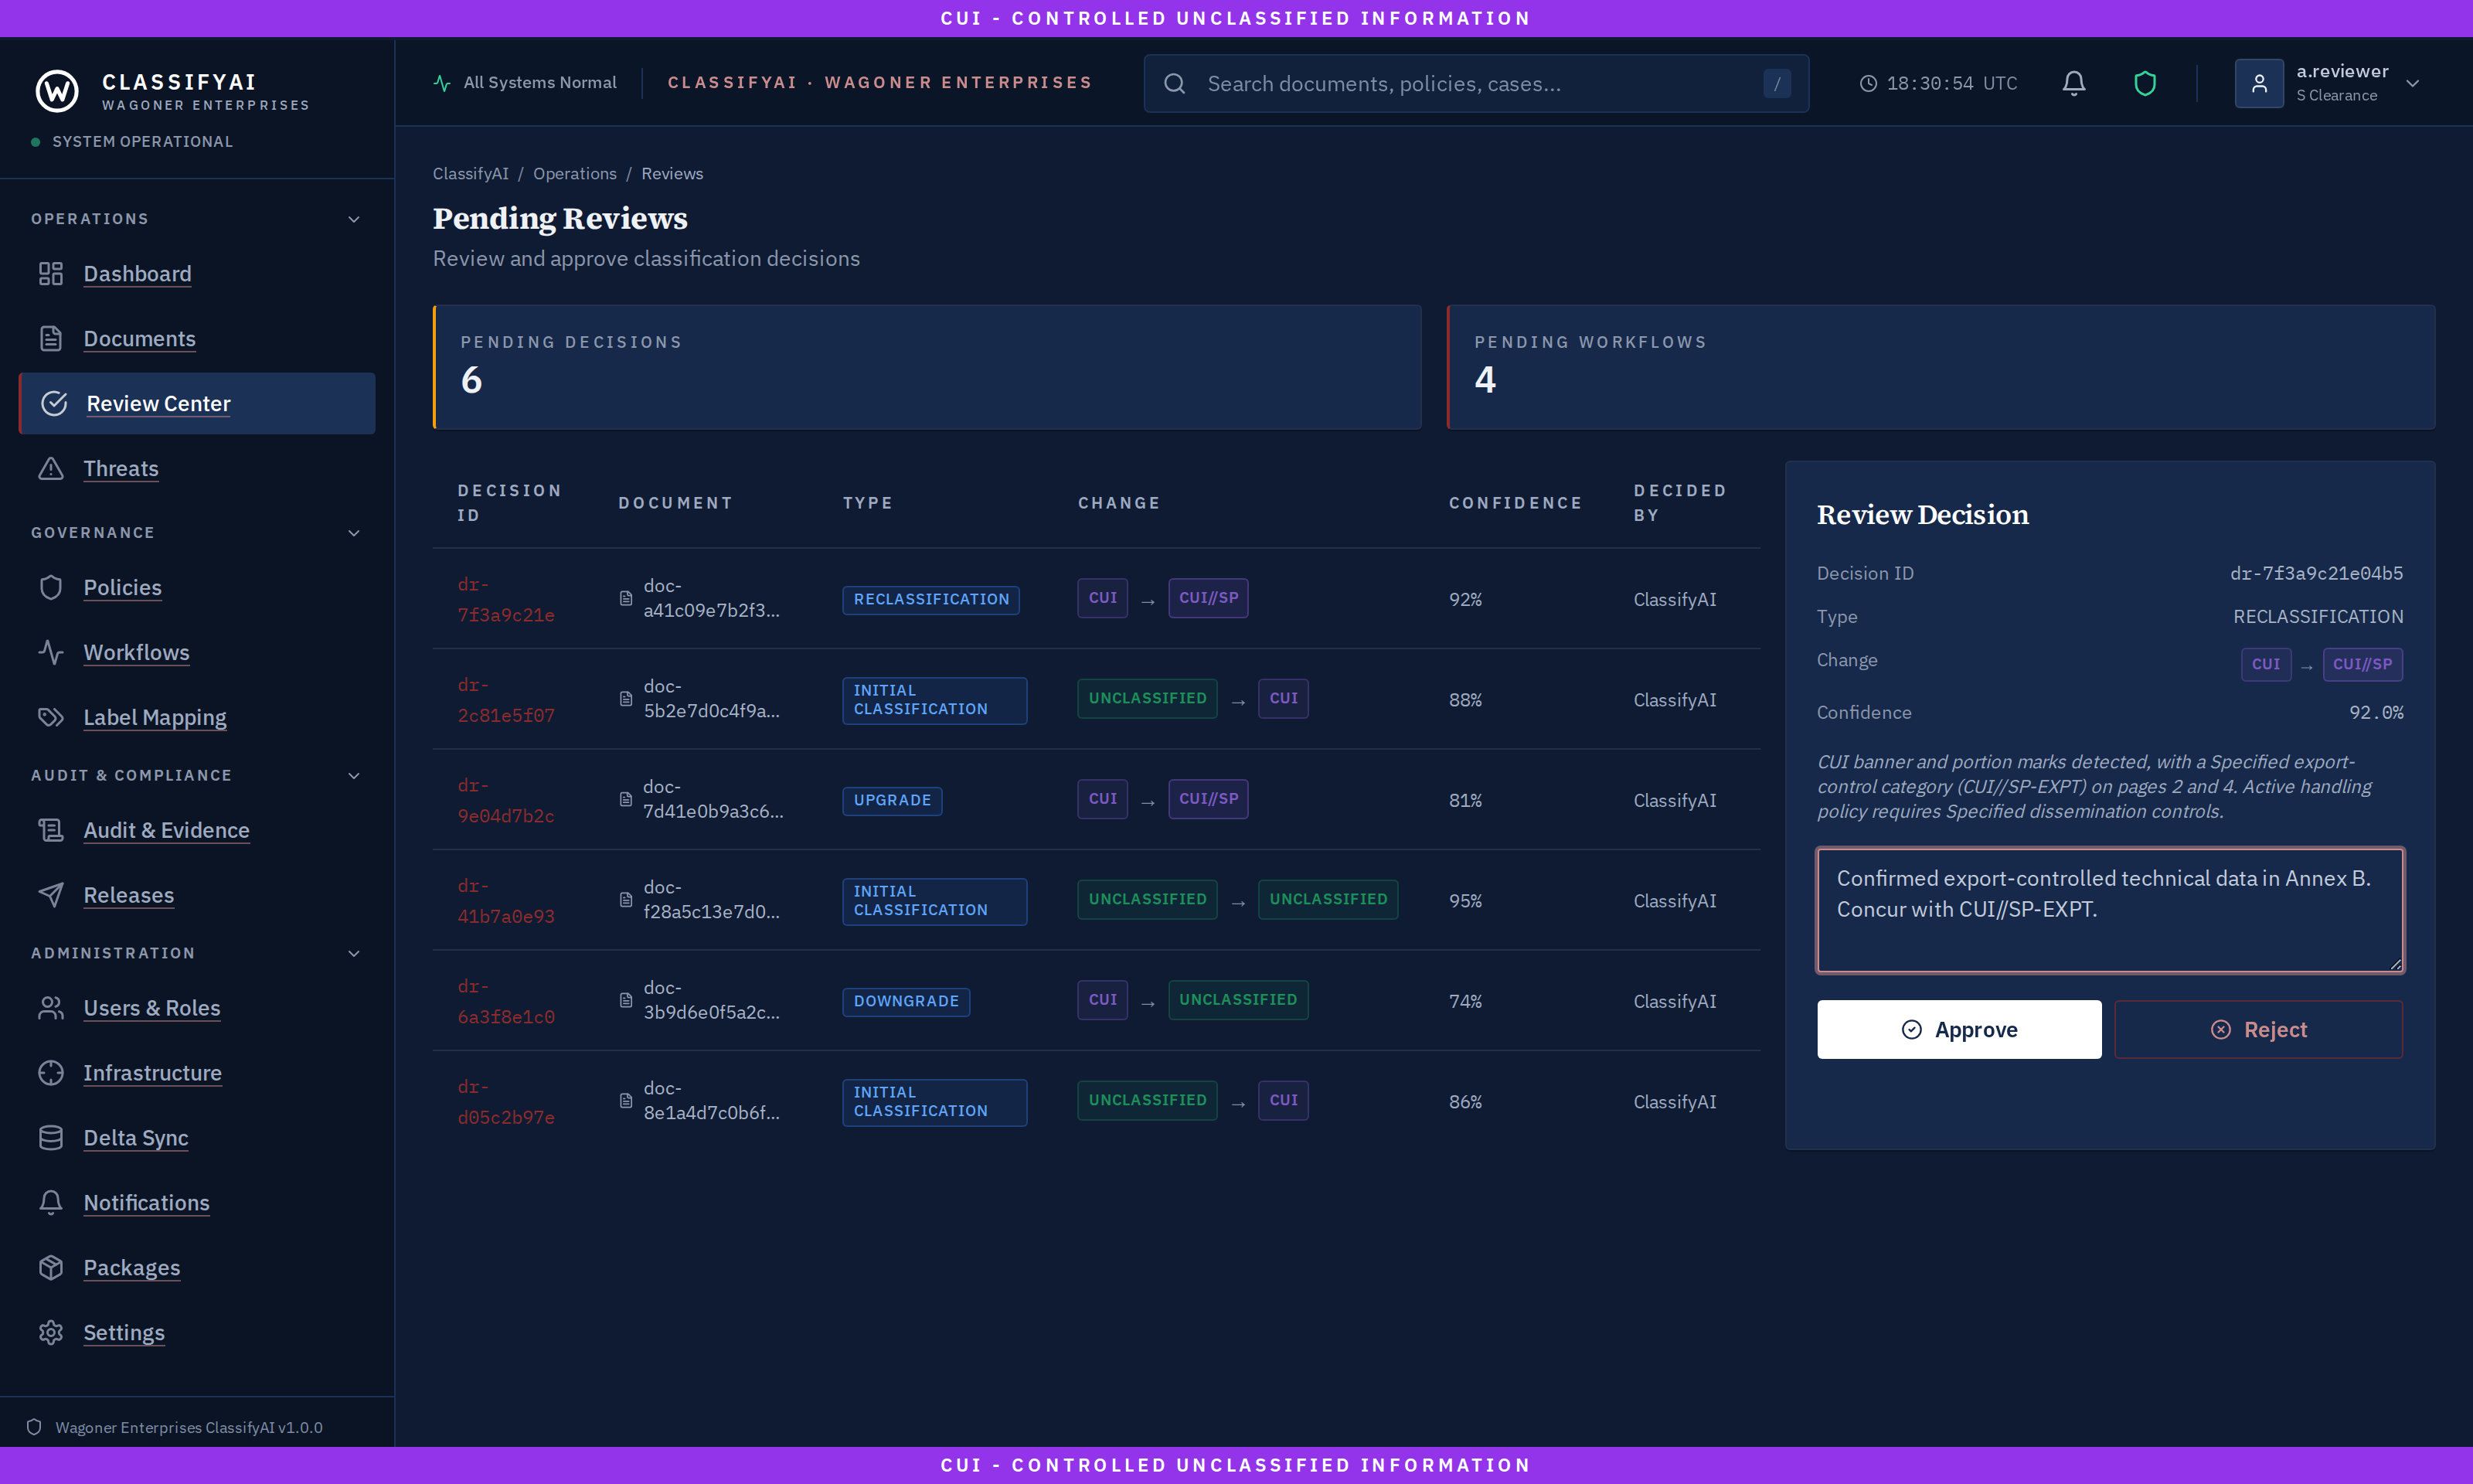Click the Dashboard grid icon in the sidebar
Viewport: 2473px width, 1484px height.
[x=51, y=274]
